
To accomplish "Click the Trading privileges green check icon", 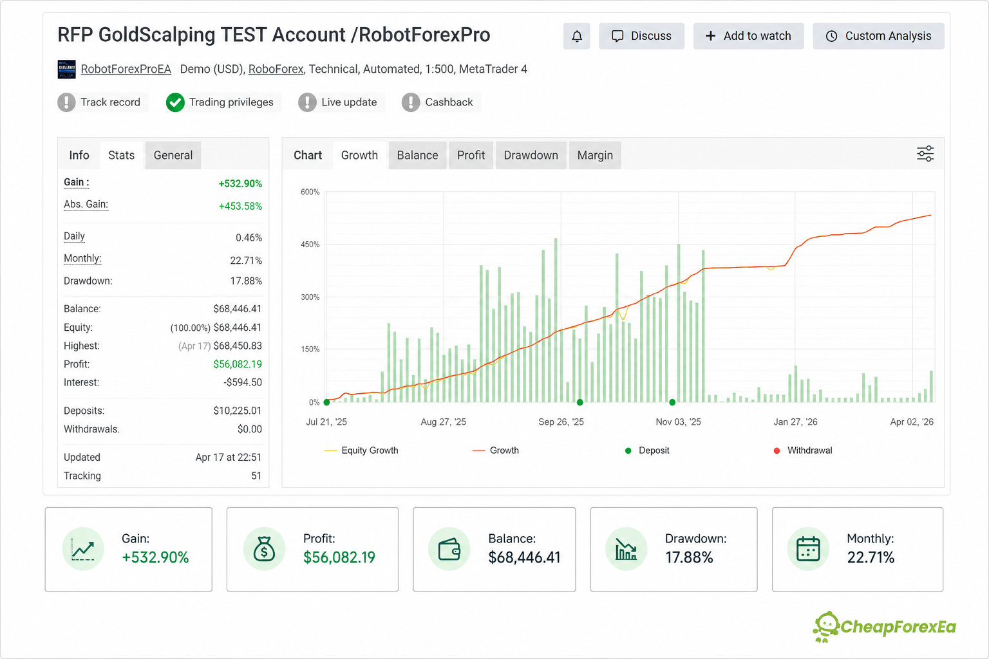I will [175, 102].
